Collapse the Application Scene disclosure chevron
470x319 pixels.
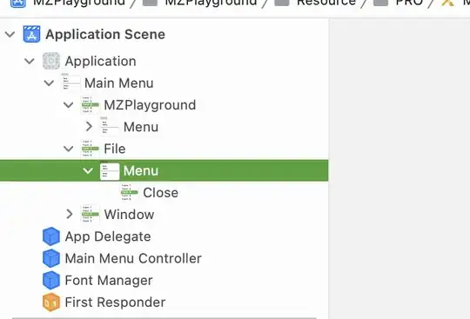pos(10,34)
